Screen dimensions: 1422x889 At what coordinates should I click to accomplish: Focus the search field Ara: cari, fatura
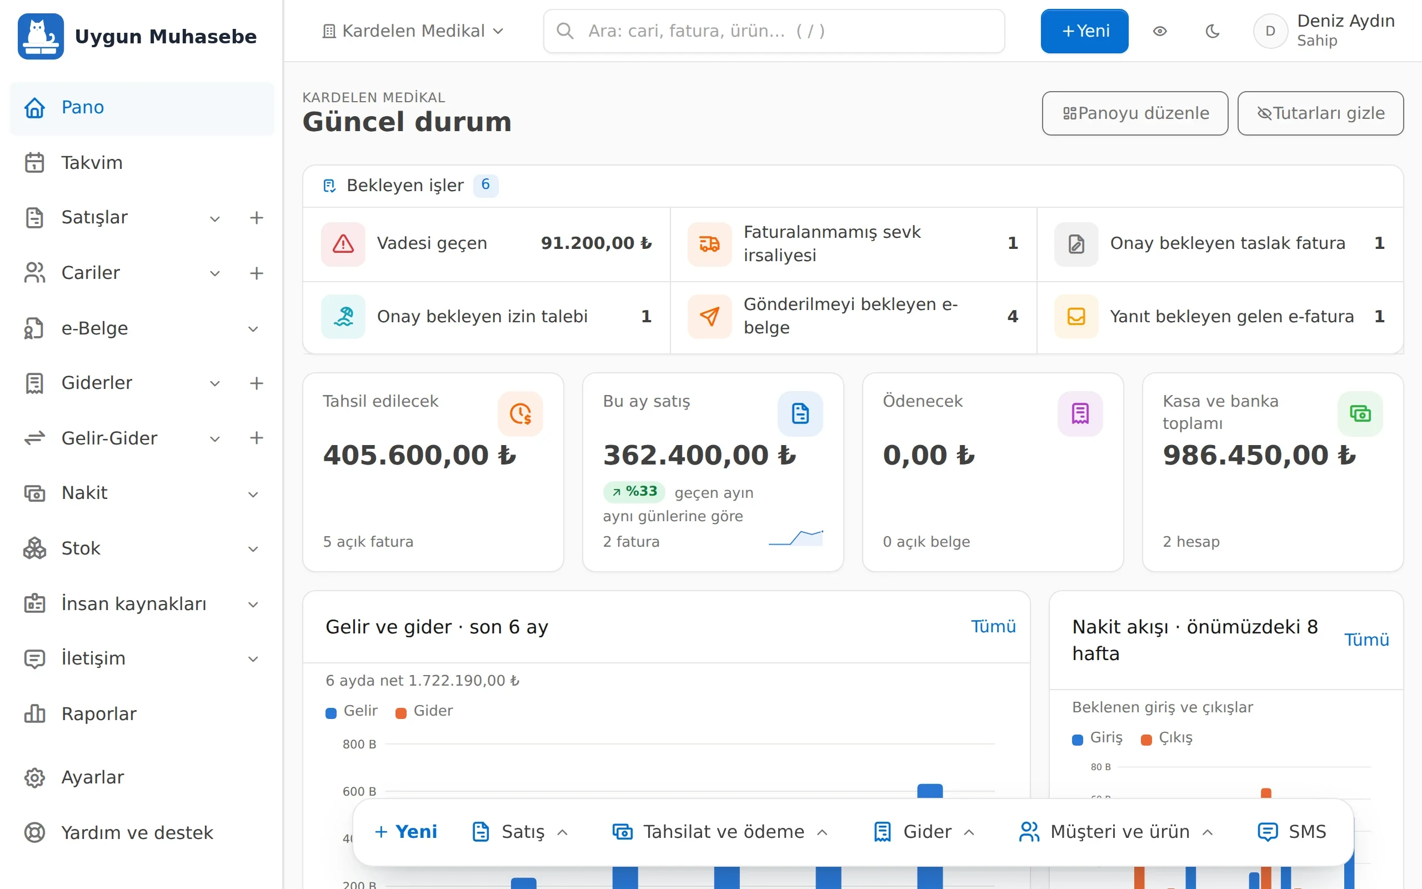click(x=774, y=31)
